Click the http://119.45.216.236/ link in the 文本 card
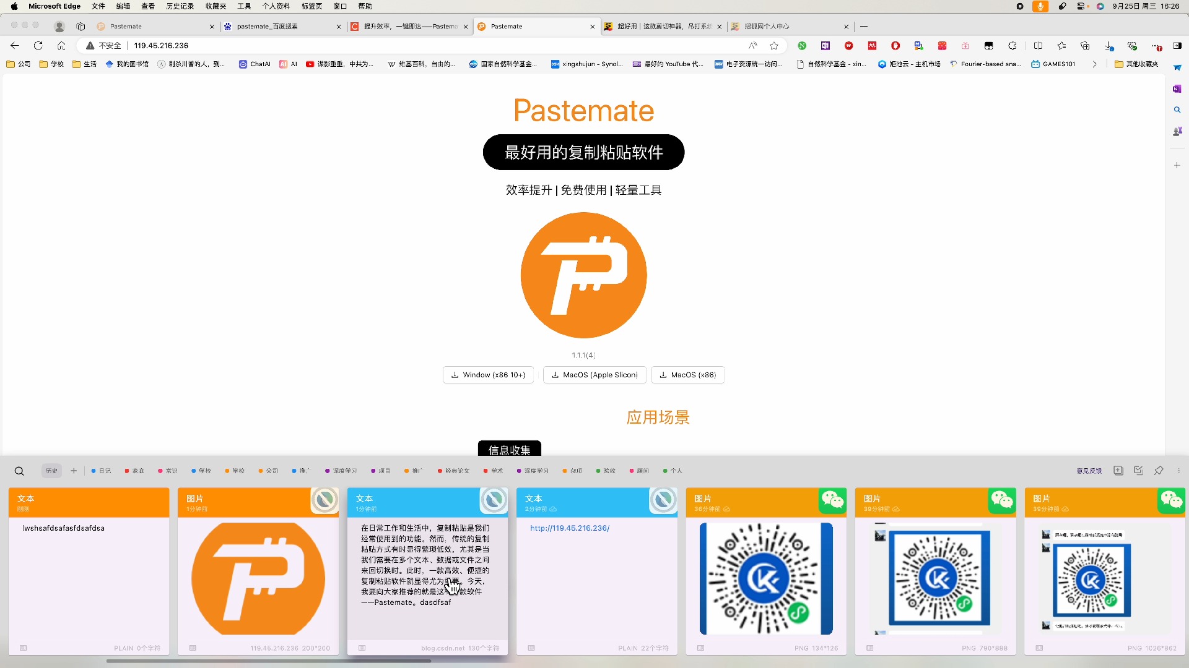1189x668 pixels. (570, 528)
